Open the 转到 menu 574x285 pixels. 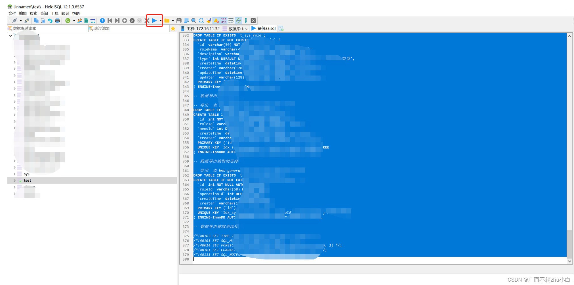(x=65, y=13)
